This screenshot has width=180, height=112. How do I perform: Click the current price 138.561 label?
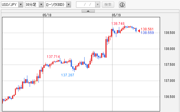pos(147,29)
